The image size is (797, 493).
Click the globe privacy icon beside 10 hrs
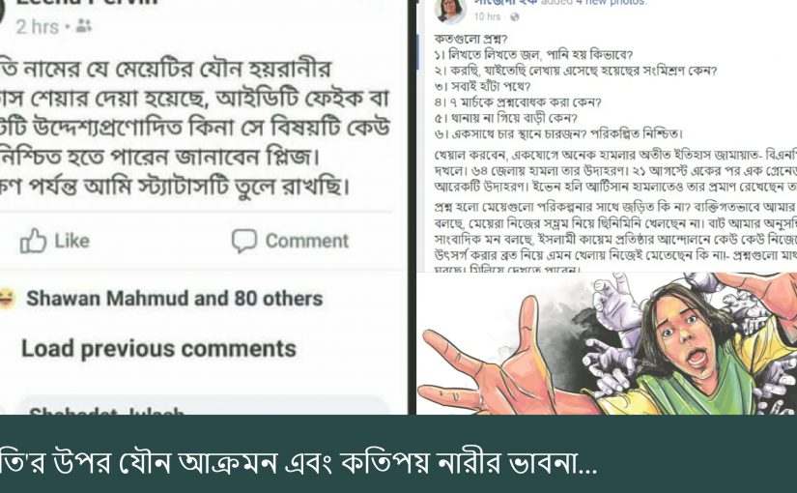[514, 16]
